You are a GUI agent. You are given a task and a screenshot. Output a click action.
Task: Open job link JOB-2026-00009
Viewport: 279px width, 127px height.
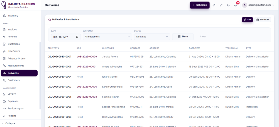(x=87, y=57)
